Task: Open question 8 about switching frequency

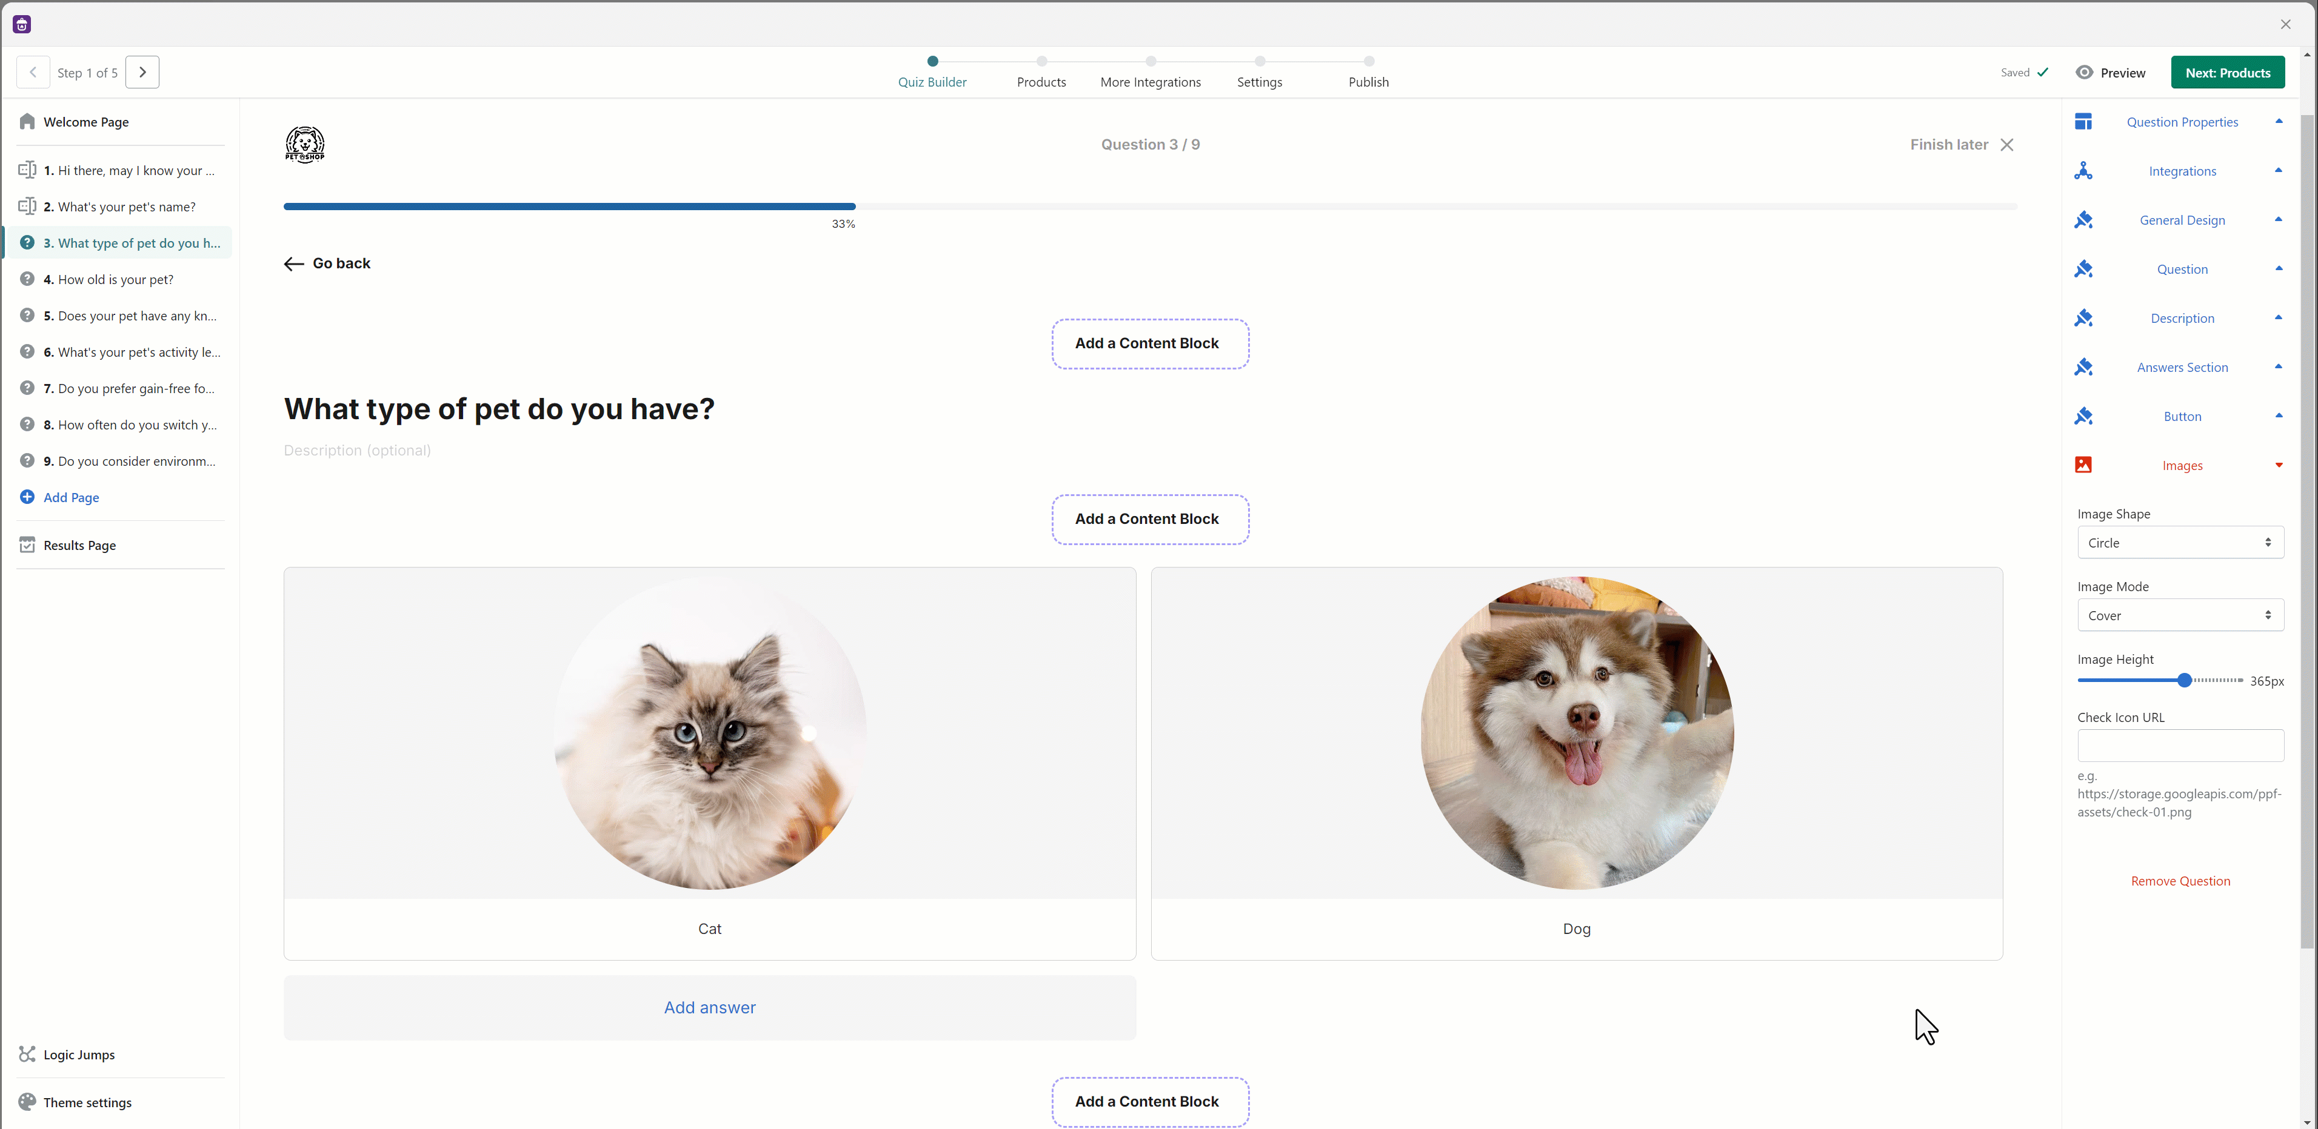Action: (119, 424)
